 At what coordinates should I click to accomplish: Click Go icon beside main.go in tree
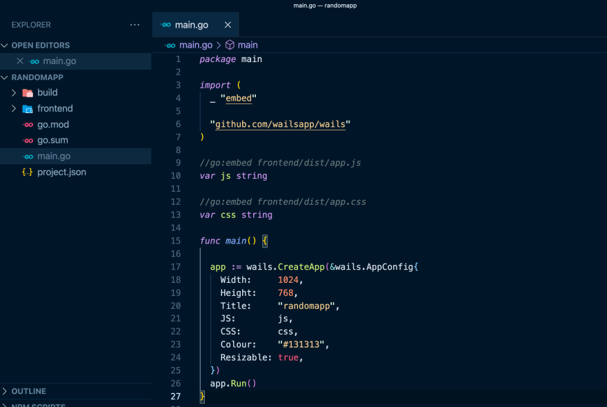28,157
